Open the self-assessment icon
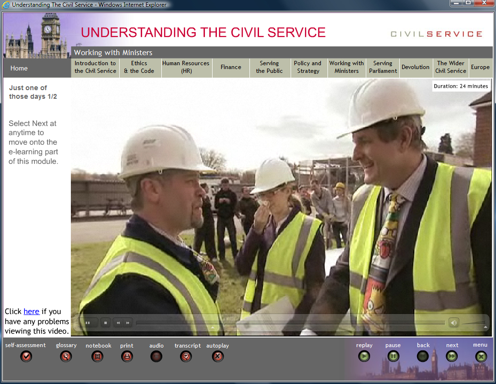Screen dimensions: 496x384 point(26,356)
